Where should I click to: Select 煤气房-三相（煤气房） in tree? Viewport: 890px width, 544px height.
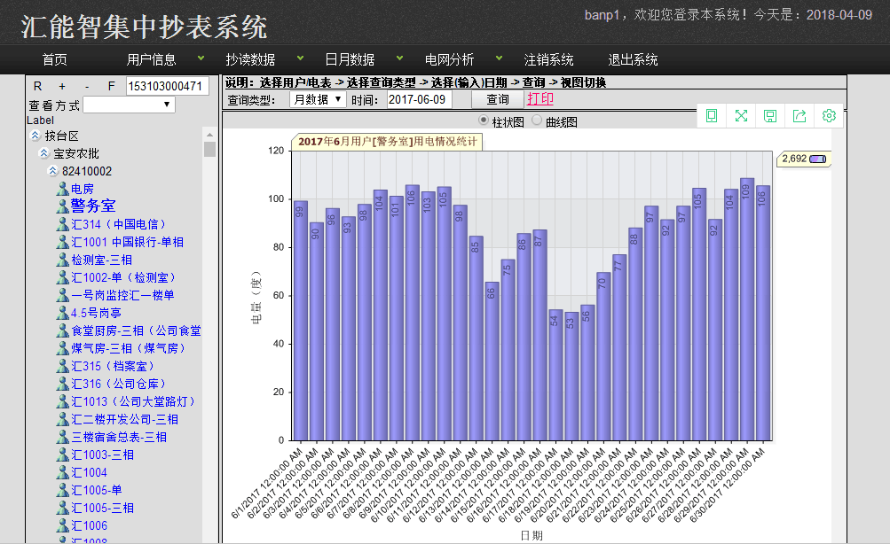pos(129,348)
